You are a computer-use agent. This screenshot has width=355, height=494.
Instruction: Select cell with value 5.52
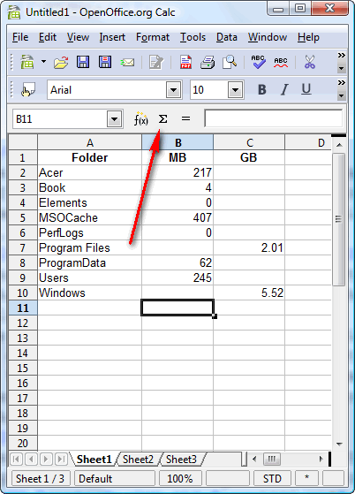pyautogui.click(x=249, y=293)
